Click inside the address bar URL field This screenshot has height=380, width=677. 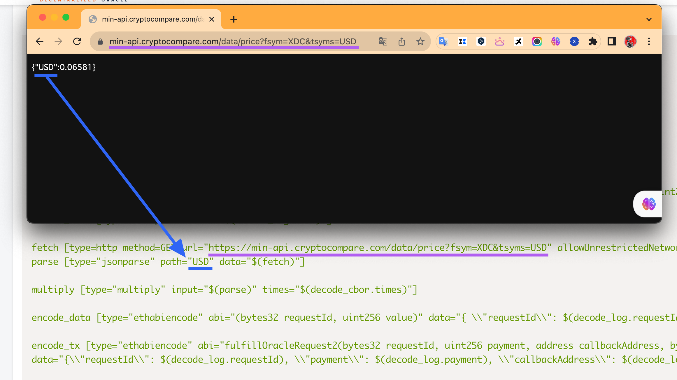(x=233, y=41)
